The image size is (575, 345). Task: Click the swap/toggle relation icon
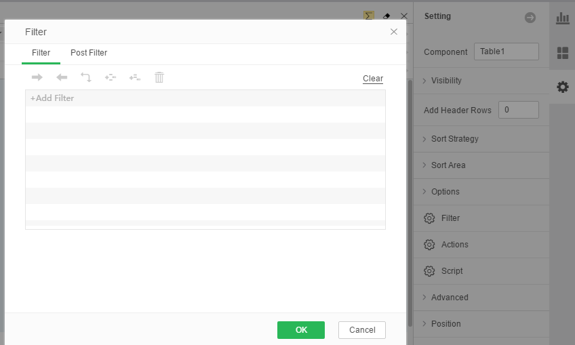(x=86, y=77)
